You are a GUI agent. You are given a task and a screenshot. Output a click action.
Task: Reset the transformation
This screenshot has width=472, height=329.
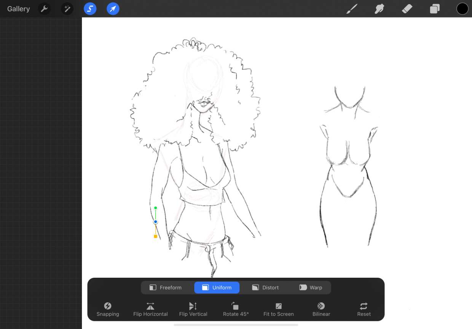tap(364, 309)
